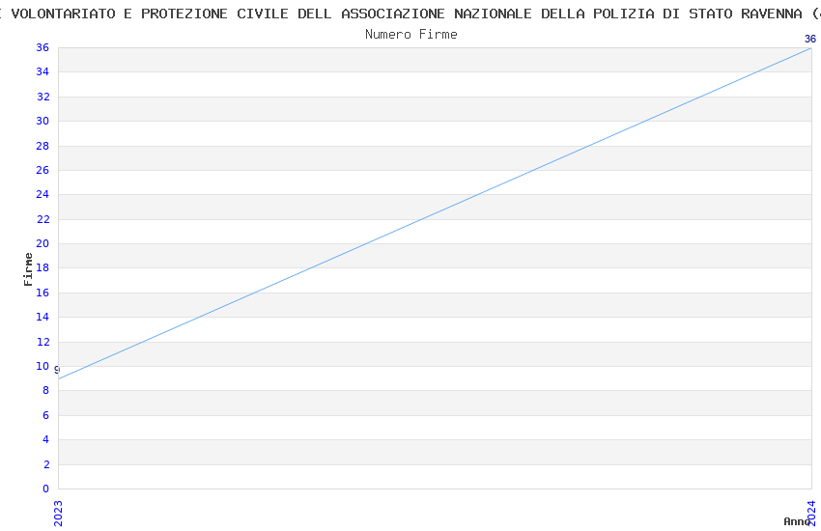Click the y-axis tick label 16
821x531 pixels.
[42, 293]
